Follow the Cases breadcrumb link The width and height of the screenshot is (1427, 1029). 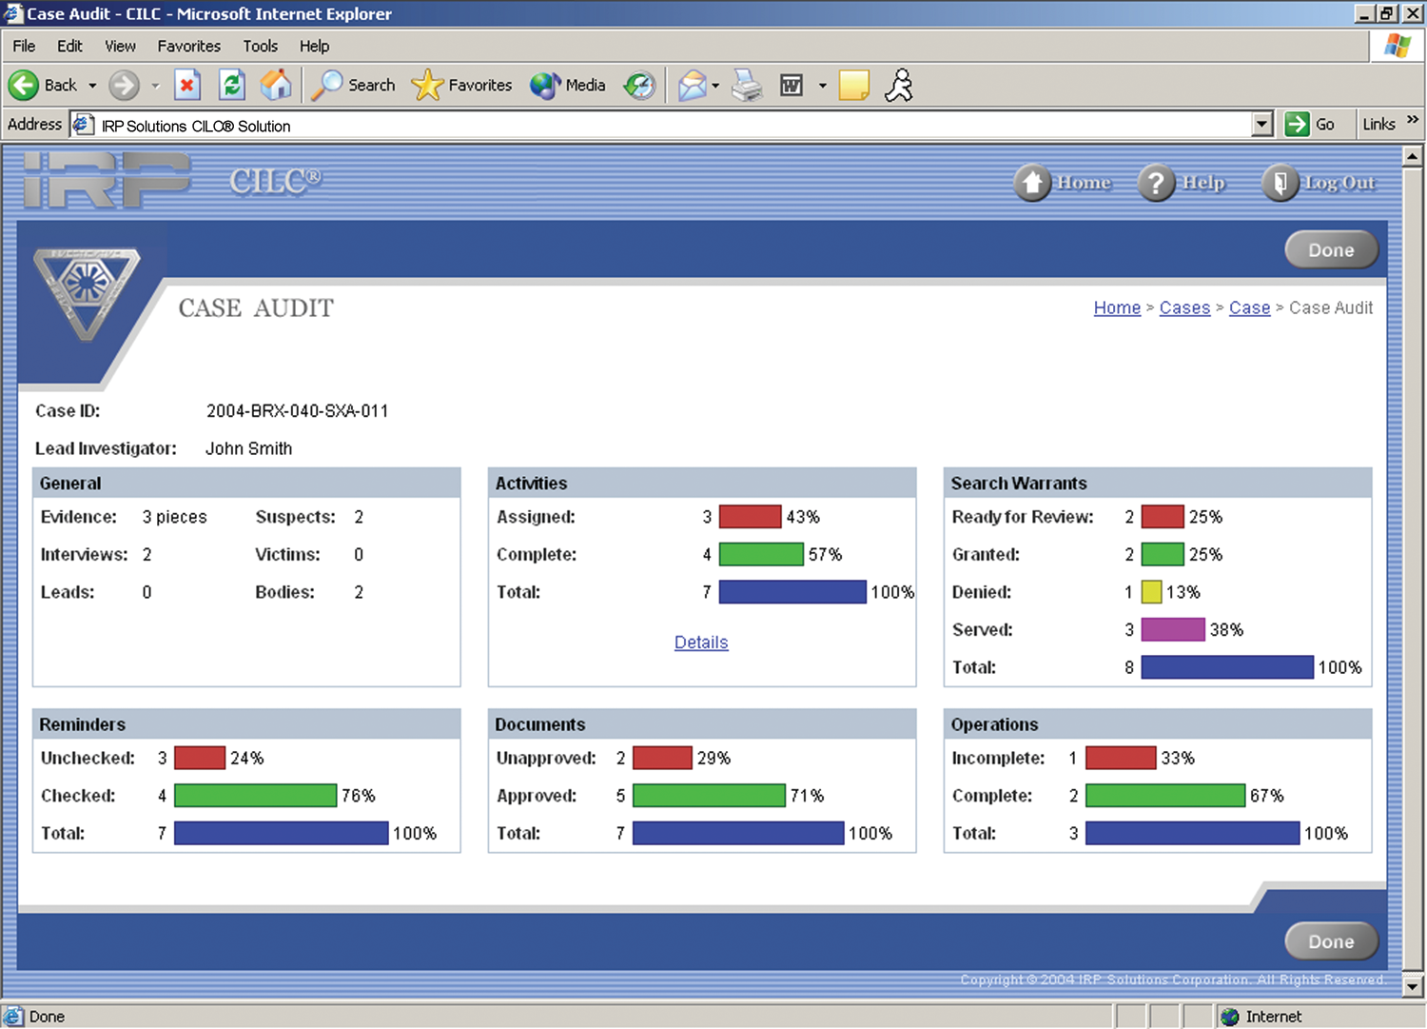tap(1184, 307)
